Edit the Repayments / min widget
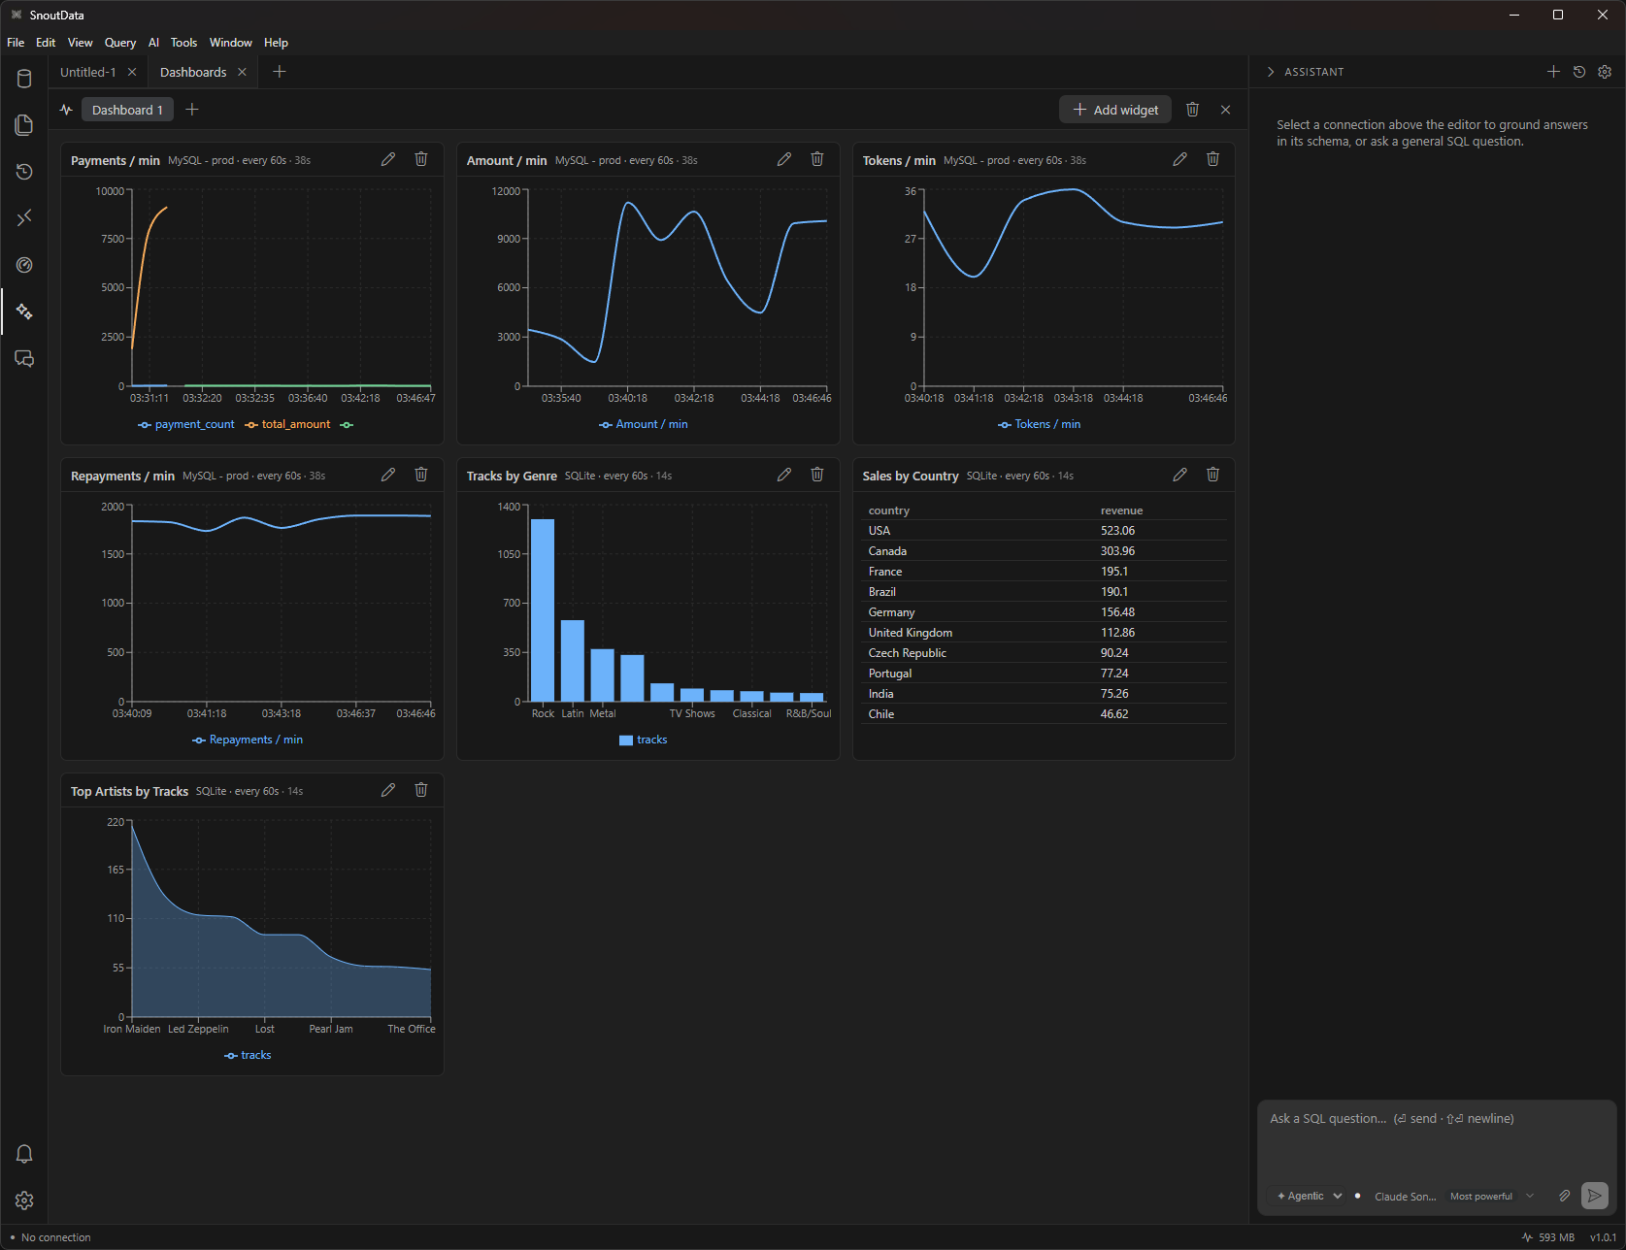Screen dimensions: 1626x1250 click(x=388, y=475)
